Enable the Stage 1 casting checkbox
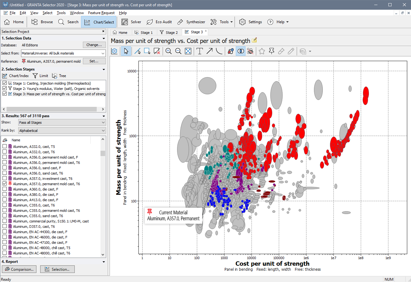411x282 pixels. click(x=4, y=83)
